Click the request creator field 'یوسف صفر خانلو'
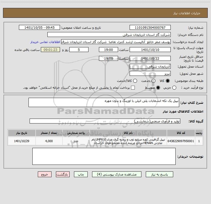 116,42
